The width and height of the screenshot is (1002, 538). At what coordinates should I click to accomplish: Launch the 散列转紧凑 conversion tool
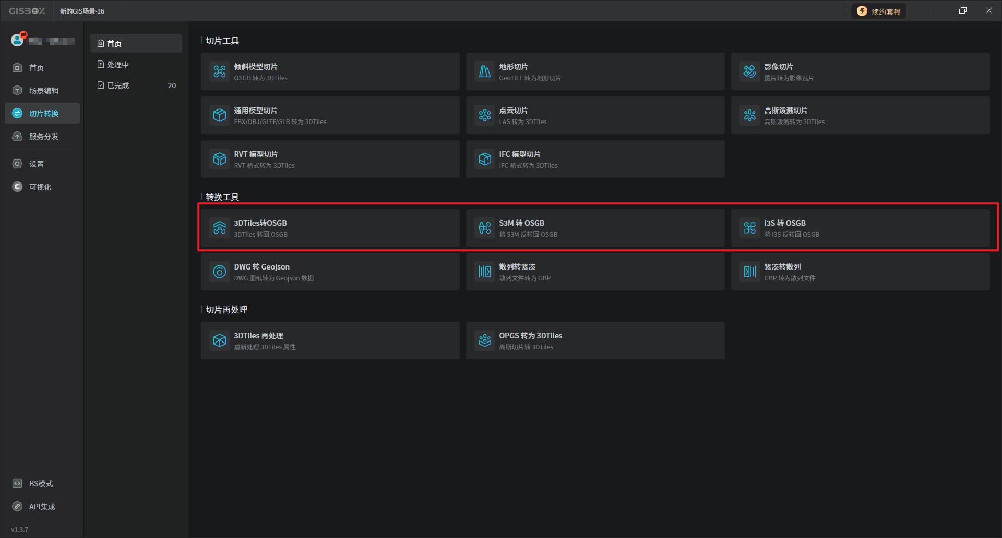[x=595, y=272]
